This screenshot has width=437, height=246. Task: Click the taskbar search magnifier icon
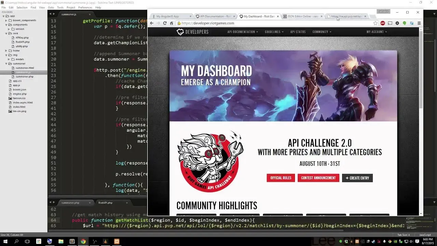[16, 241]
